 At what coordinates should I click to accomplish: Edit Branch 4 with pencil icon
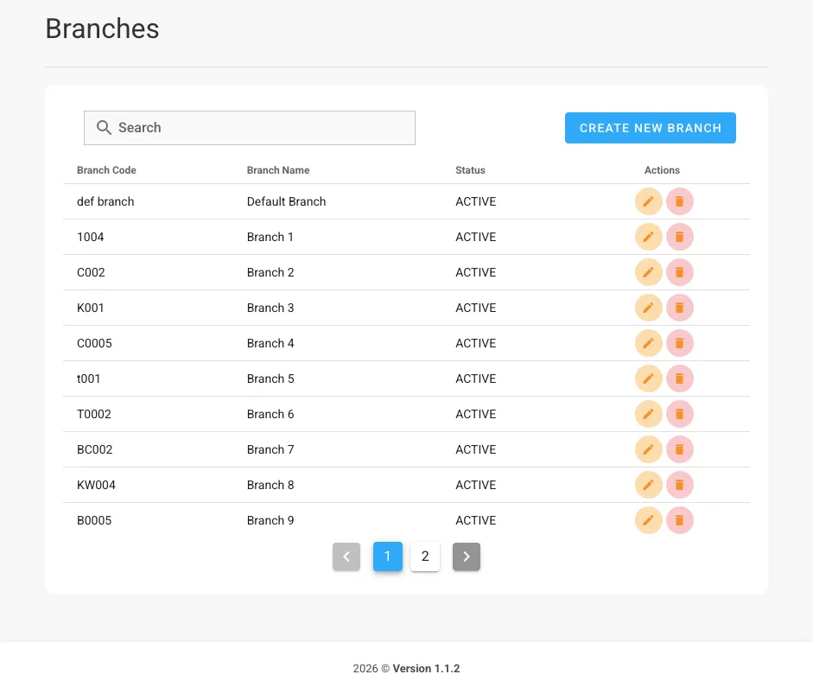coord(648,343)
